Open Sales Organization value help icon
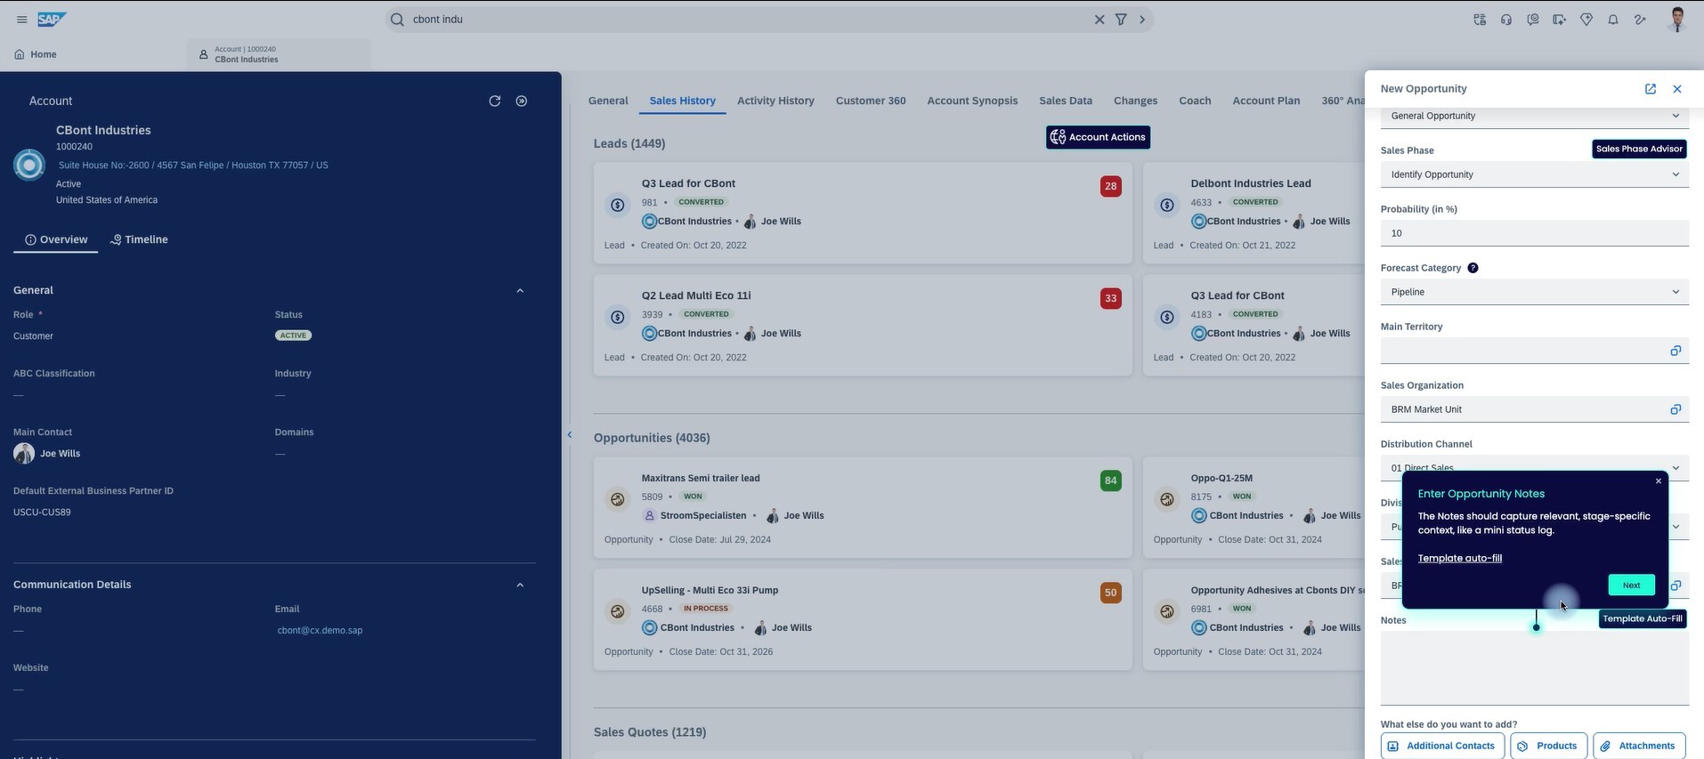The width and height of the screenshot is (1704, 759). click(1675, 409)
